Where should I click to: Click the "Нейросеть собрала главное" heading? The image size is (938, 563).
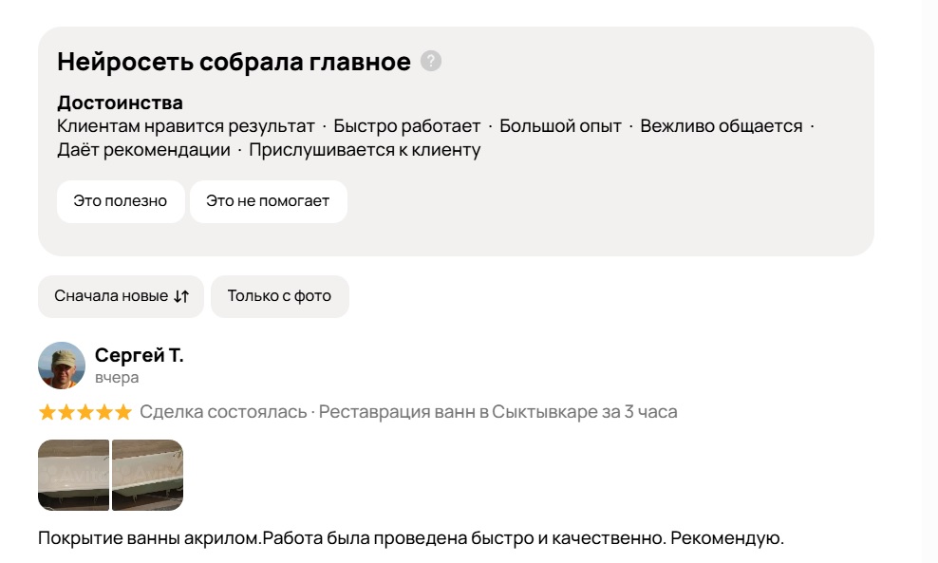point(234,63)
